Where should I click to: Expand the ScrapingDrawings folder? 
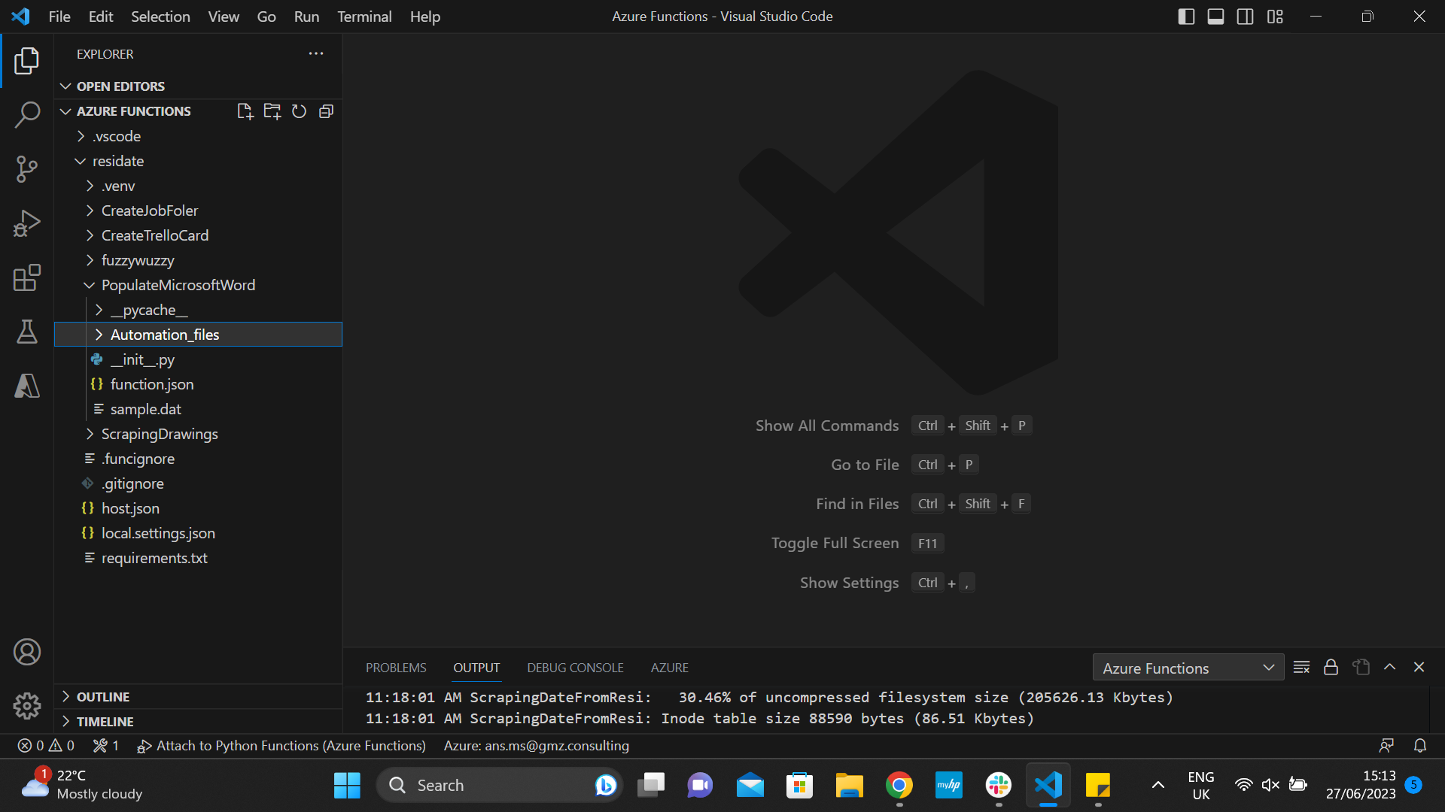click(199, 434)
